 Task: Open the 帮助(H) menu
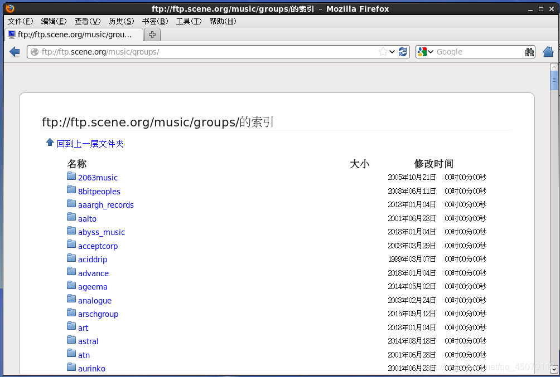[x=223, y=21]
